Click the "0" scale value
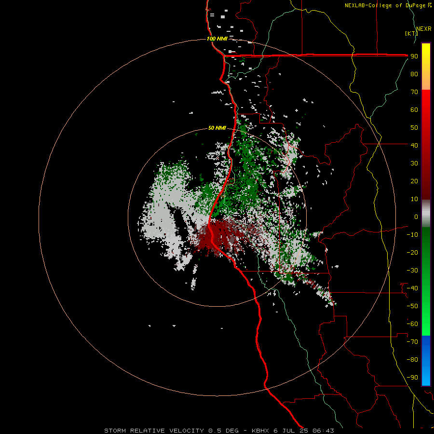The width and height of the screenshot is (434, 434). tap(416, 217)
